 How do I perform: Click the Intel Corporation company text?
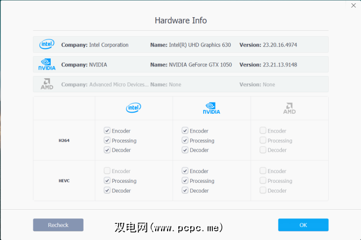pos(109,45)
